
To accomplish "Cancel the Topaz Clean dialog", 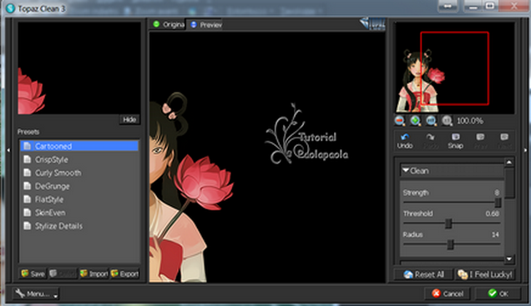I will (x=447, y=293).
